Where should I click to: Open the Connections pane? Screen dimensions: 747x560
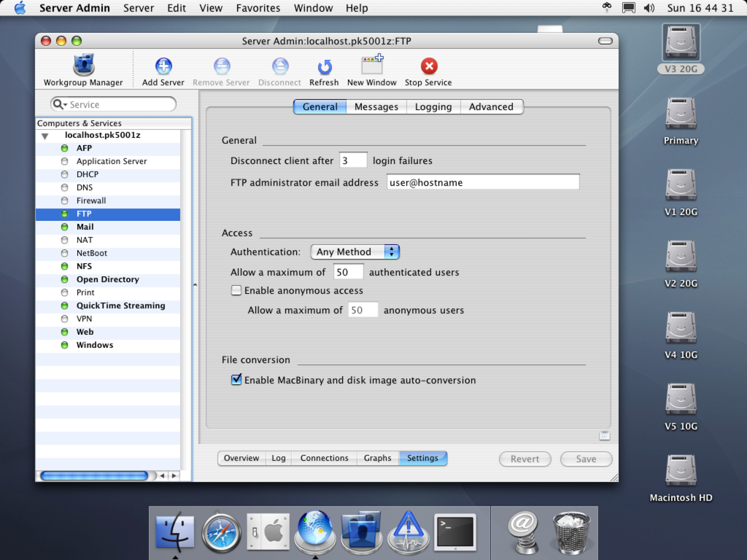[324, 458]
